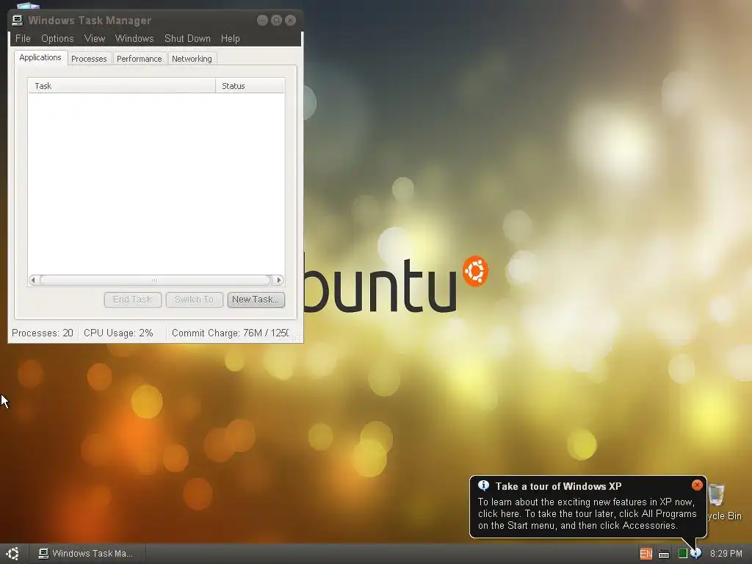This screenshot has width=752, height=564.
Task: Open the Windows menu
Action: pyautogui.click(x=134, y=38)
